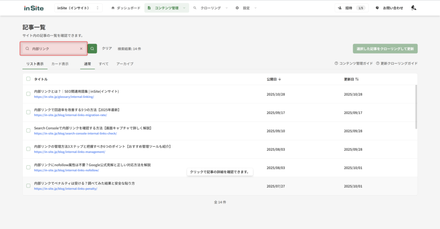Switch to the カード表示 tab
Viewport: 440px width, 229px height.
60,64
